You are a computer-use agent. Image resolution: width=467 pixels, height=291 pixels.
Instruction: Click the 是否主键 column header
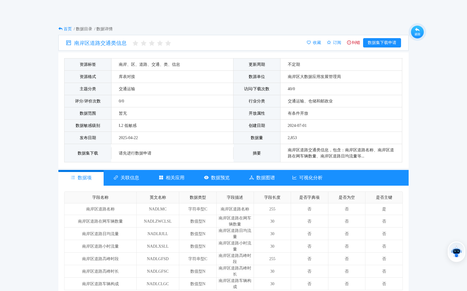coord(384,198)
